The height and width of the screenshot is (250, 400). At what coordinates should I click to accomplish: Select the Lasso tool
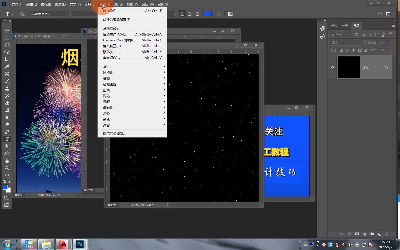tap(7, 45)
